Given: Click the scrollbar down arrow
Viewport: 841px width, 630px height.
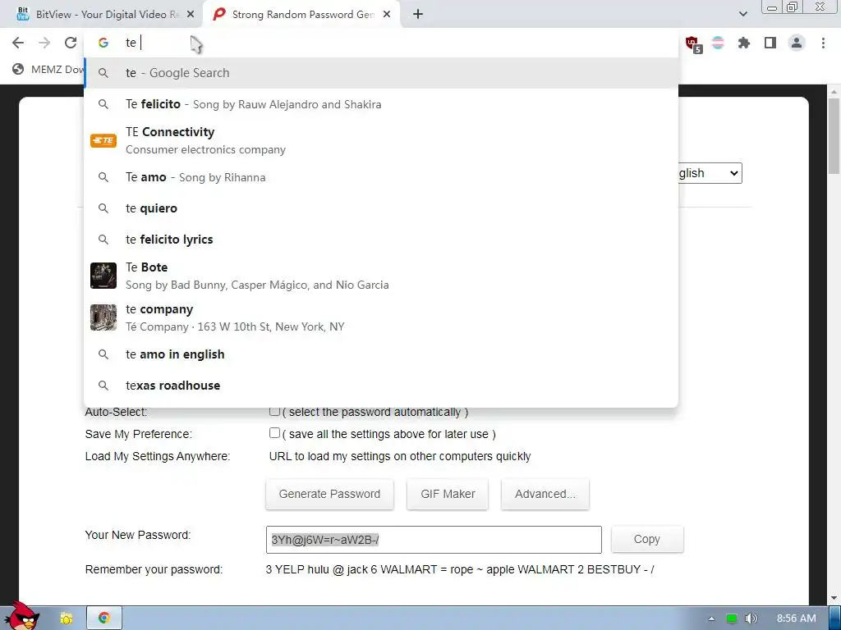Looking at the screenshot, I should pos(834,598).
